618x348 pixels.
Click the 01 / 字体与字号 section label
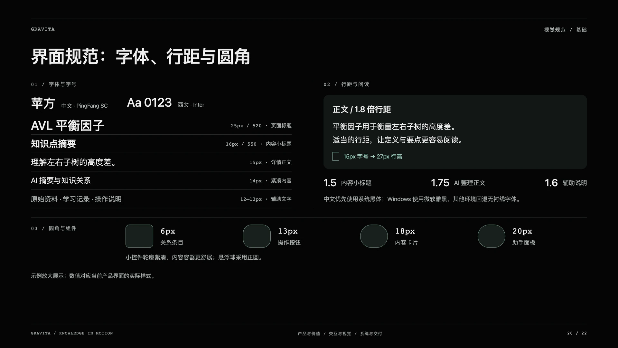click(54, 84)
